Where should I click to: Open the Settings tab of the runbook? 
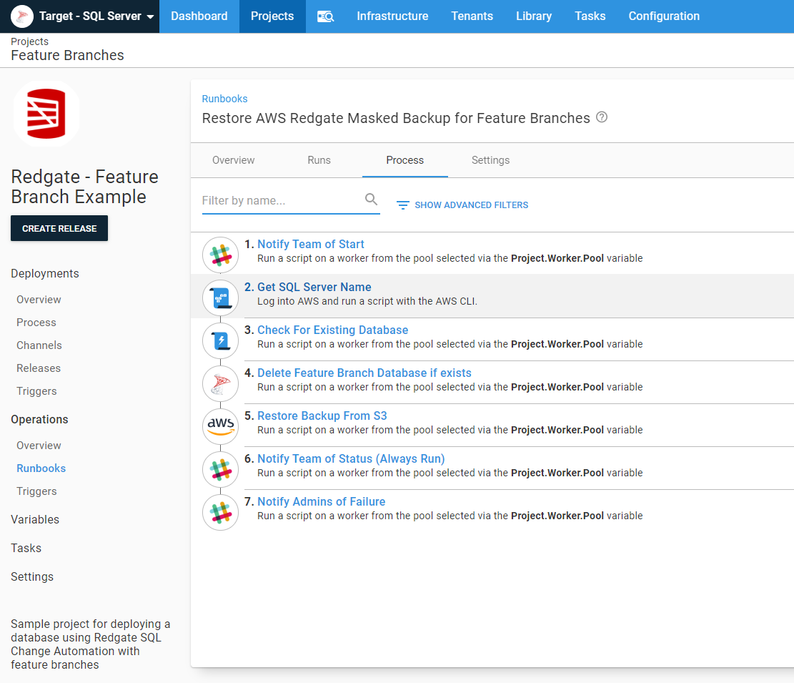pyautogui.click(x=490, y=160)
